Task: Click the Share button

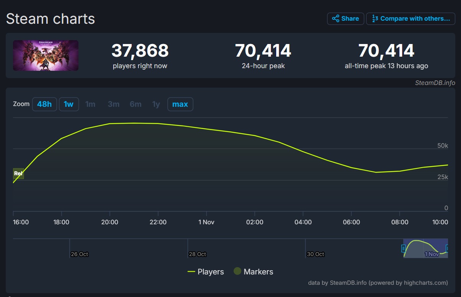Action: 345,19
